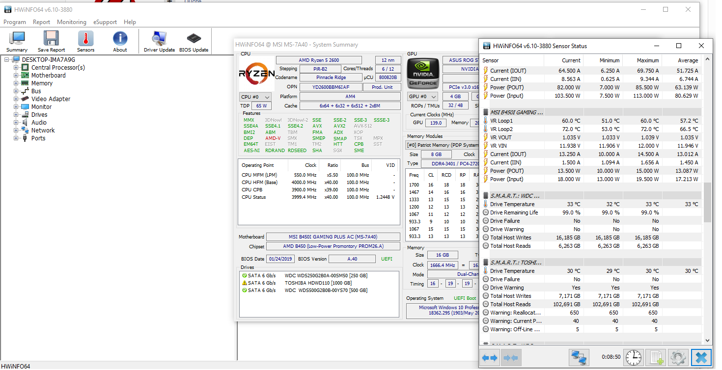Viewport: 722px width, 370px height.
Task: Select the Audio tree item
Action: [x=39, y=123]
